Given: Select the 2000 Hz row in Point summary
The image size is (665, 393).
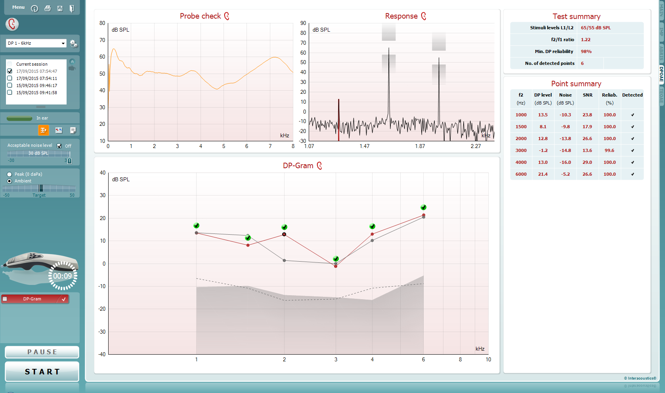Looking at the screenshot, I should coord(577,139).
